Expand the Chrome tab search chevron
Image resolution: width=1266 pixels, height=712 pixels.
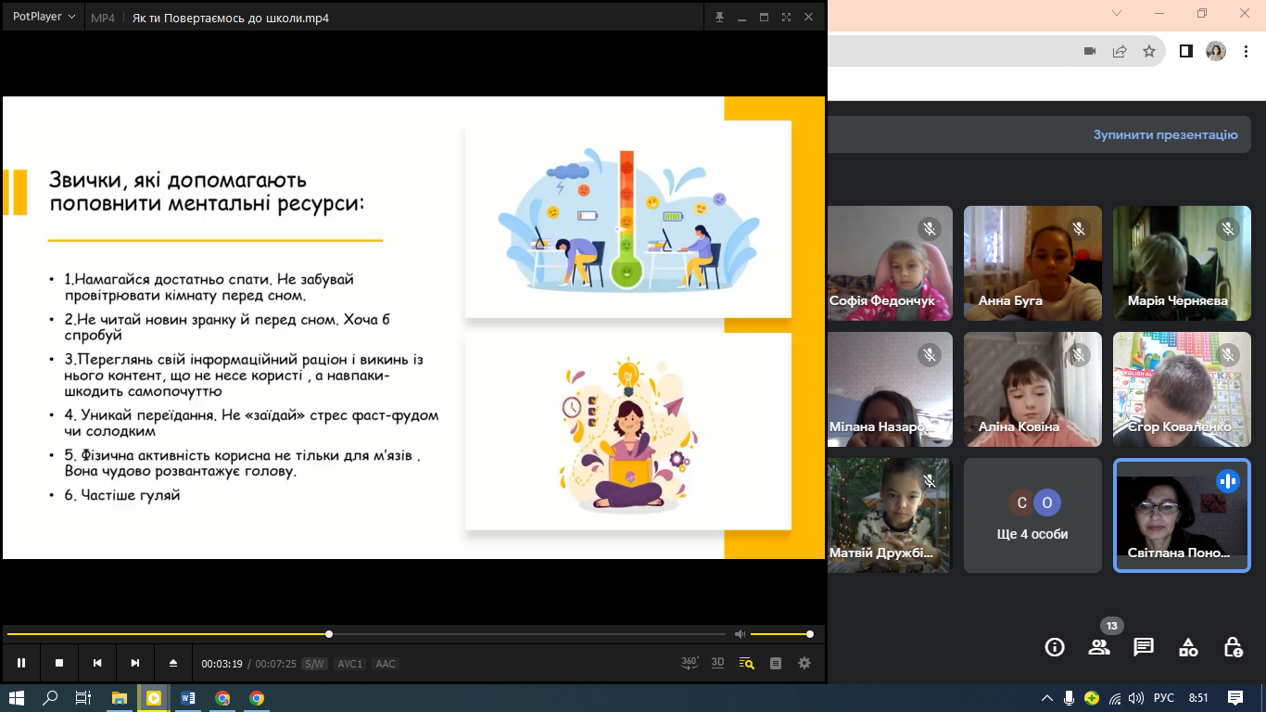[1117, 13]
